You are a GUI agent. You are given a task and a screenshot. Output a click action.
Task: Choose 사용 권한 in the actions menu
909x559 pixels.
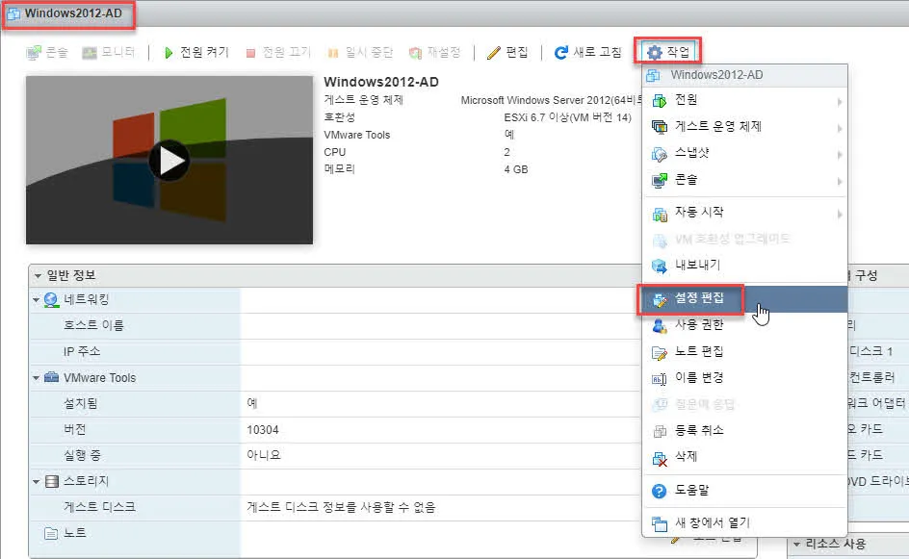pos(745,325)
